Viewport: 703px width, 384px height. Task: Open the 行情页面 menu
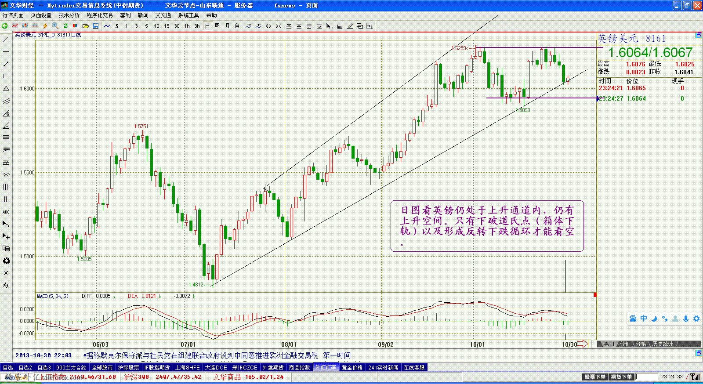(13, 15)
